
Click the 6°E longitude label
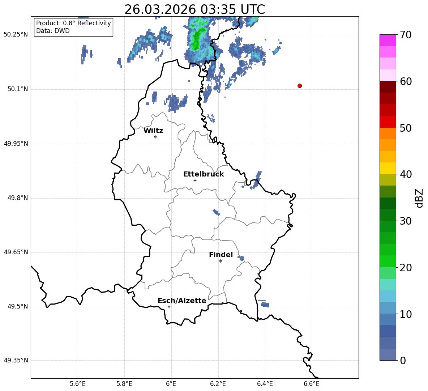coord(171,384)
